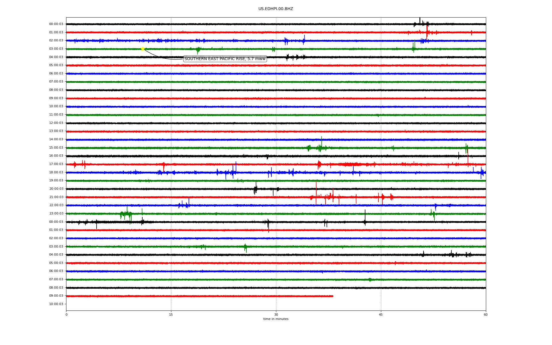Click the 30 tick on the time axis
The width and height of the screenshot is (552, 345).
(276, 315)
